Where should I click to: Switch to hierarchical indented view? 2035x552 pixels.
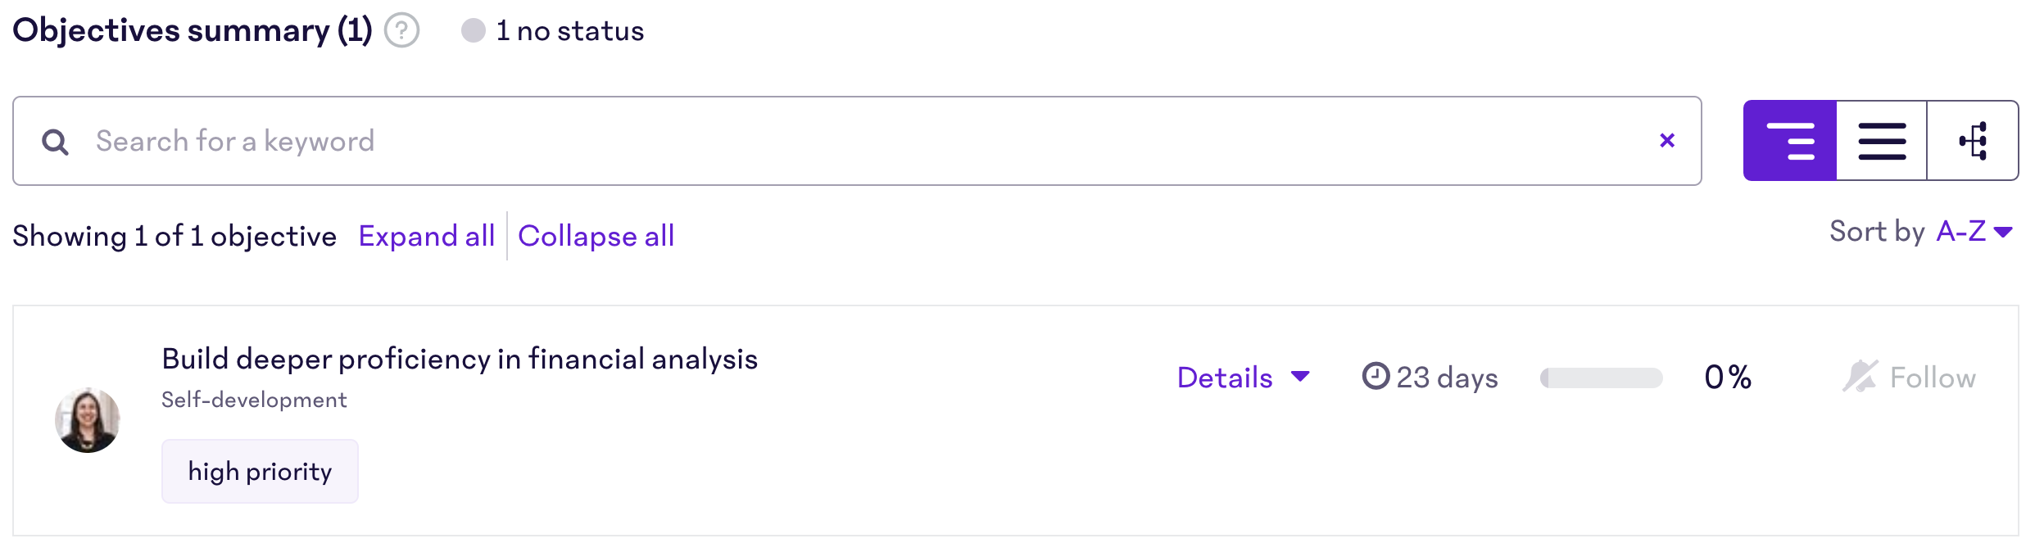[x=1790, y=141]
